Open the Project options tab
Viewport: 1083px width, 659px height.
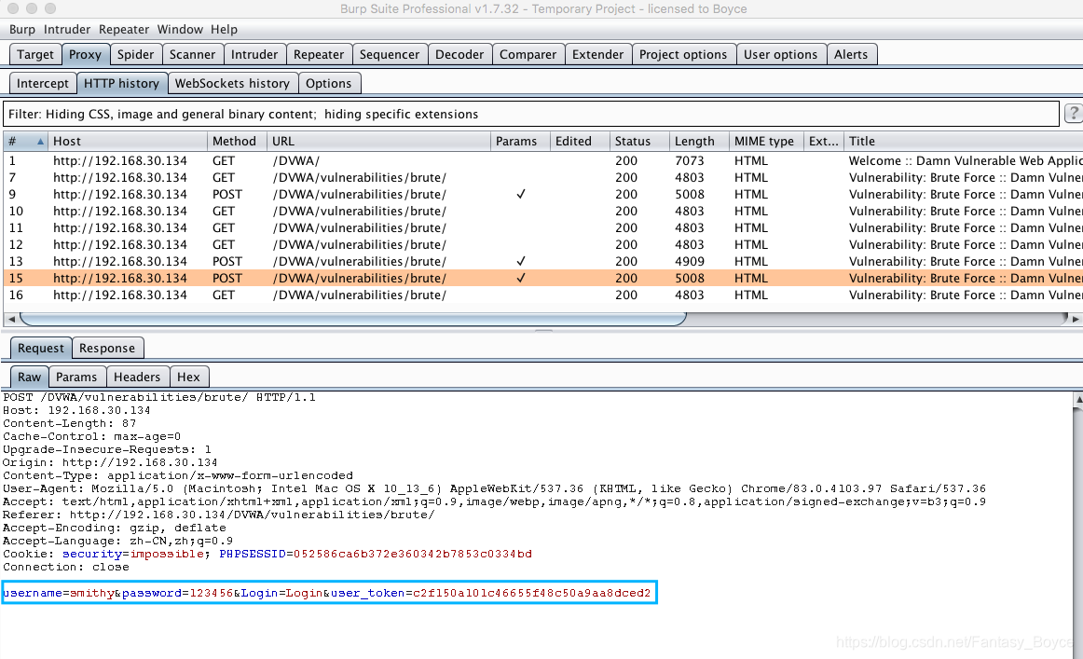click(683, 55)
